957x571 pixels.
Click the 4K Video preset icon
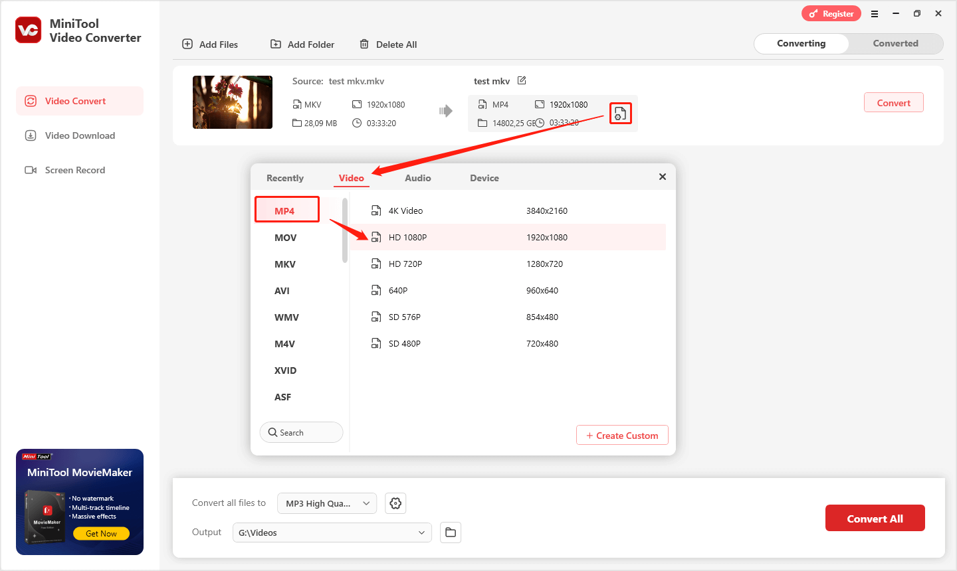[376, 210]
